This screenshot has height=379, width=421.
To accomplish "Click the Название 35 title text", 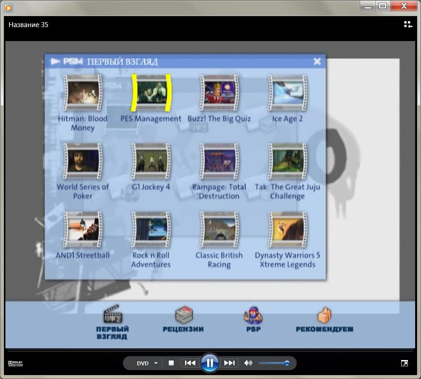I will coord(28,25).
